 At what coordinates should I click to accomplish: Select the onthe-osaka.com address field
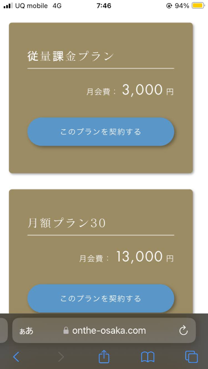[x=104, y=331]
